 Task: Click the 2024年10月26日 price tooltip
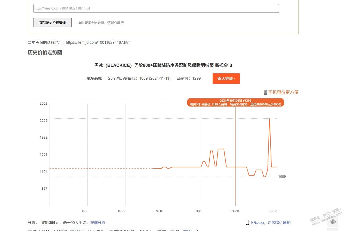point(235,102)
